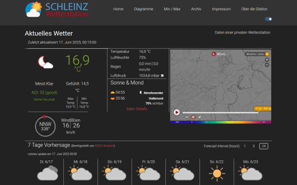Select the highlighted middle animation speed icon
Image resolution: width=297 pixels, height=185 pixels.
(x=193, y=117)
